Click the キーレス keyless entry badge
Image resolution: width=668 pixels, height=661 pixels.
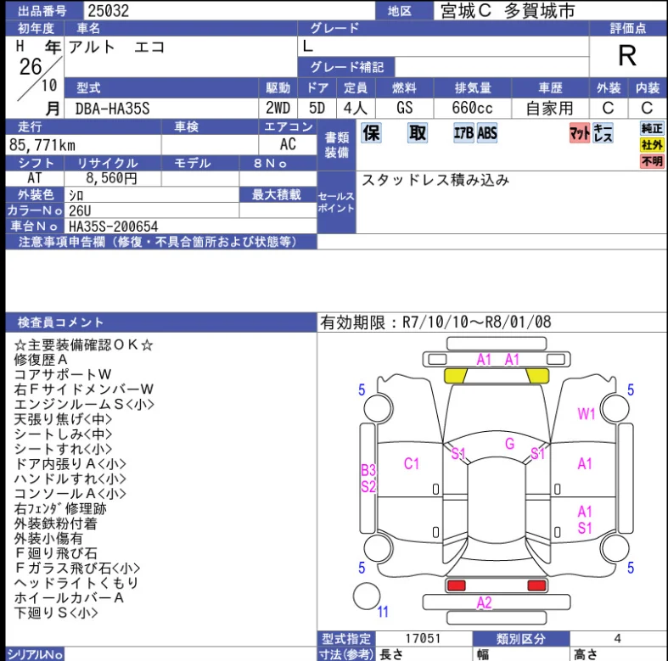(x=603, y=133)
